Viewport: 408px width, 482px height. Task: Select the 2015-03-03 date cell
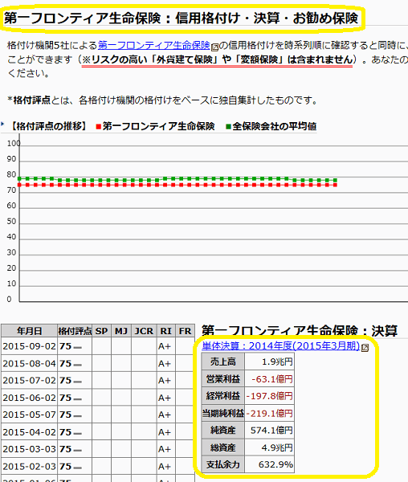(x=29, y=449)
